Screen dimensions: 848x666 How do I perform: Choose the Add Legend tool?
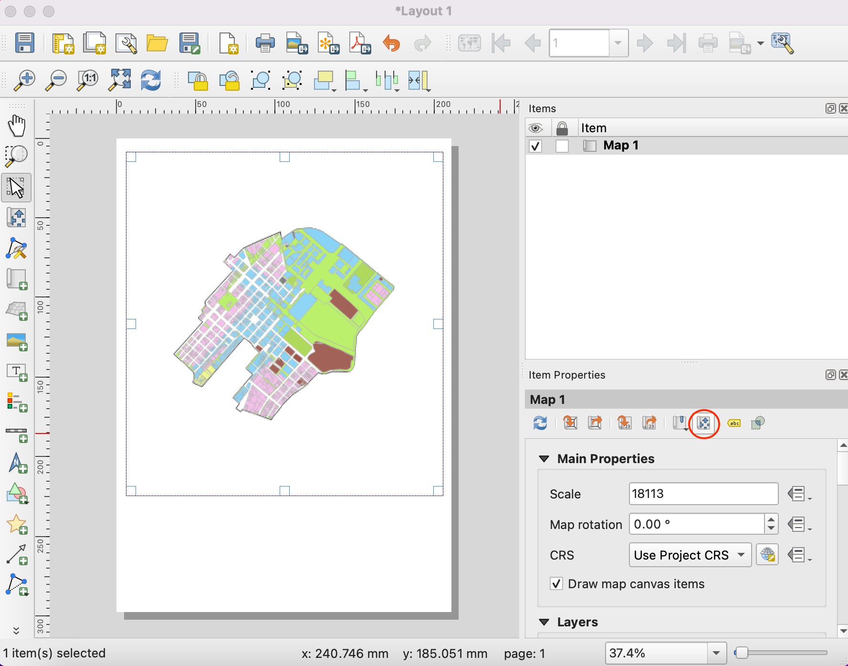point(17,402)
